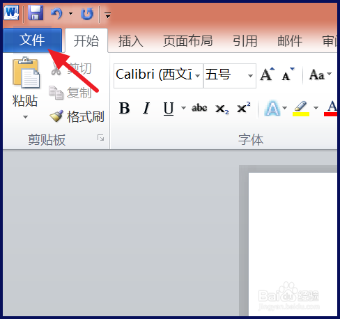Switch to the 插入 insert tab

pyautogui.click(x=131, y=41)
